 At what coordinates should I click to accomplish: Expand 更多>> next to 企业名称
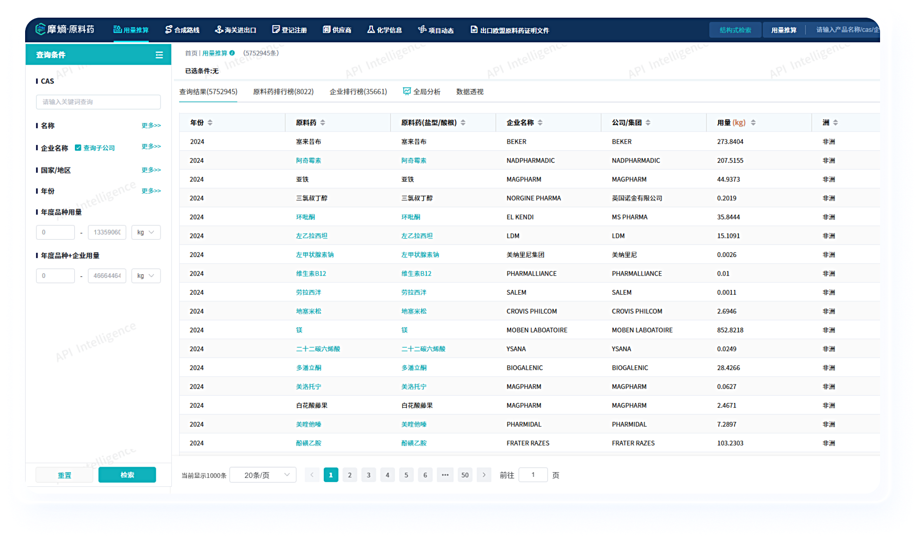pyautogui.click(x=151, y=146)
